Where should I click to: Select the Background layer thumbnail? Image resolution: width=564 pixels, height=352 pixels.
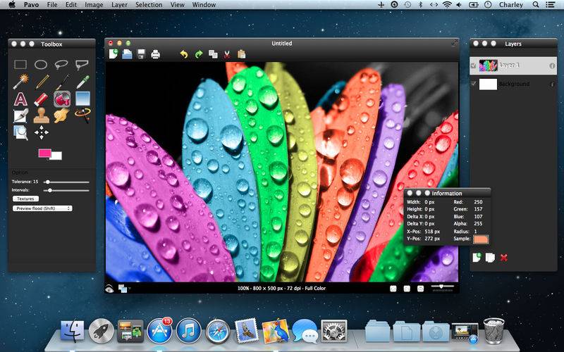pyautogui.click(x=488, y=84)
